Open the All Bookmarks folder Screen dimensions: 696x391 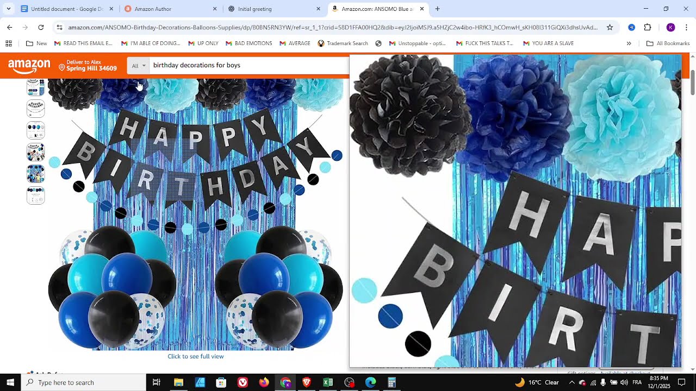tap(668, 43)
